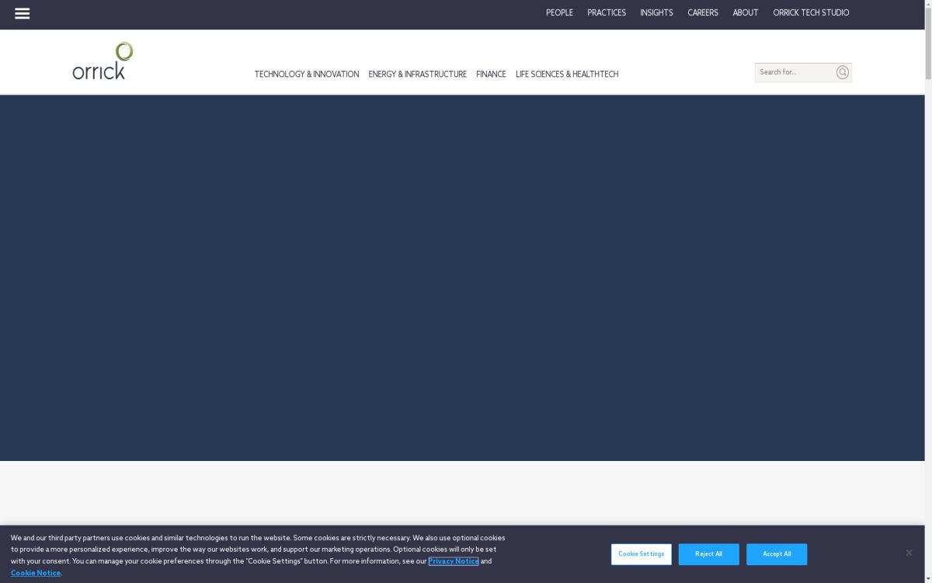This screenshot has width=932, height=583.
Task: Open Life Sciences & HealthTech menu
Action: [x=567, y=75]
